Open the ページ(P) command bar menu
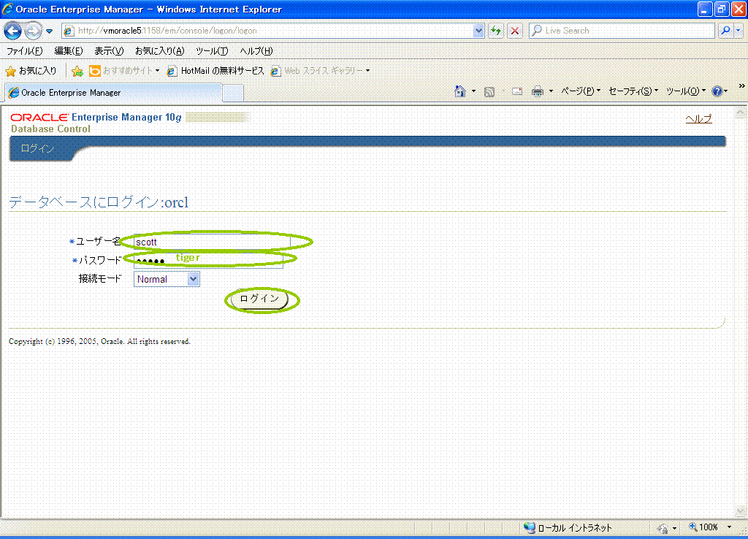 tap(580, 91)
